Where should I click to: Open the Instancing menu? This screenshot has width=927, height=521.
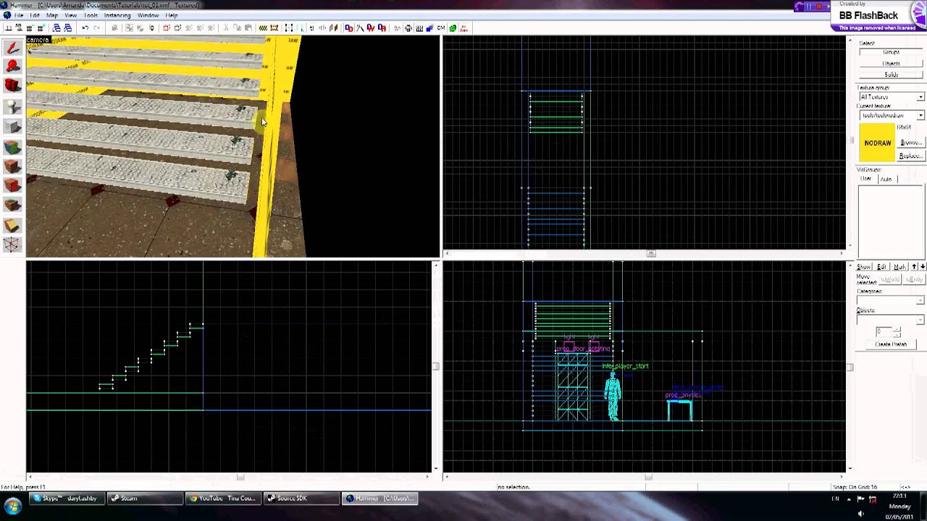tap(117, 15)
